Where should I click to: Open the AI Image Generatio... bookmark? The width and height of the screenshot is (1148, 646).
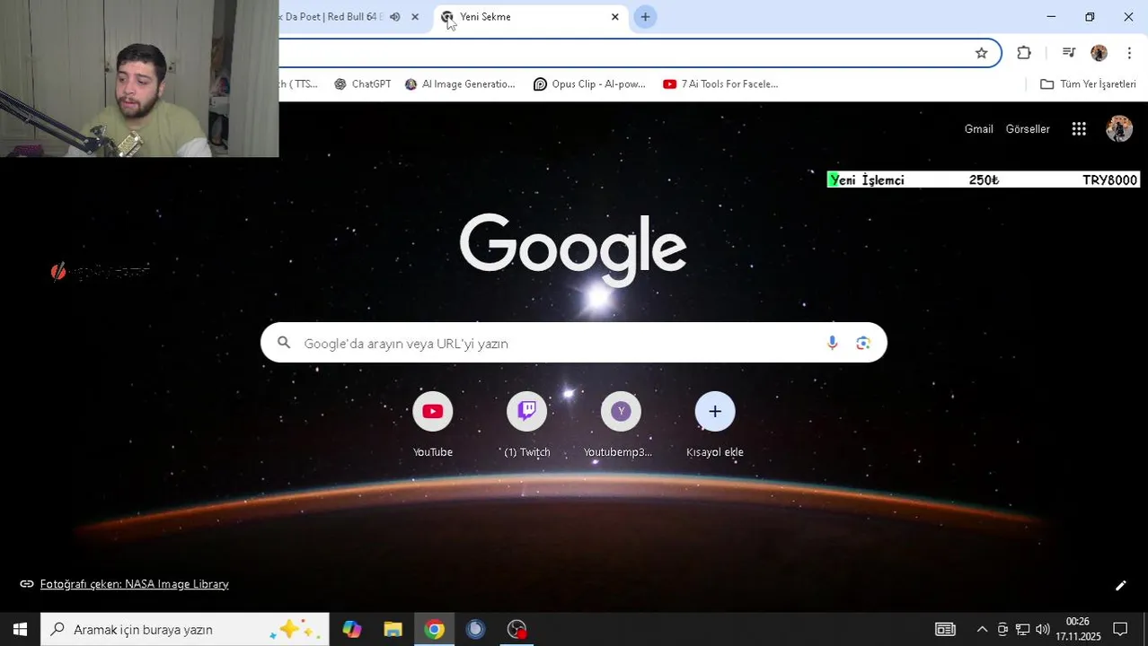point(460,84)
